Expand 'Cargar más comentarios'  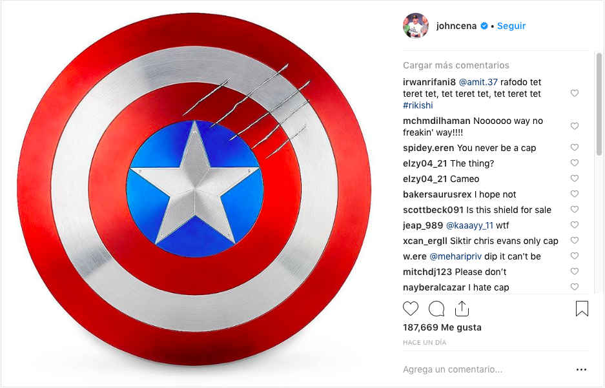pyautogui.click(x=456, y=65)
